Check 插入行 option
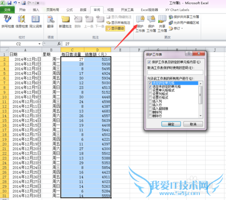 tap(150, 105)
